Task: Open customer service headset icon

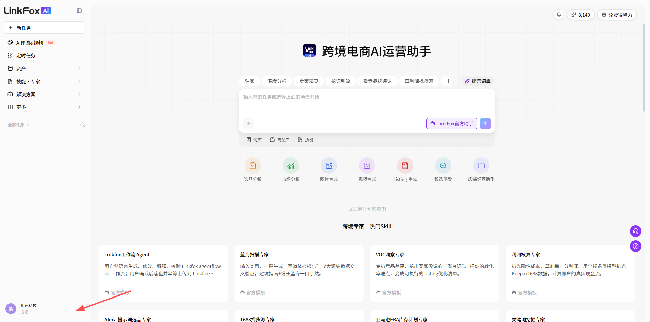Action: pos(635,231)
